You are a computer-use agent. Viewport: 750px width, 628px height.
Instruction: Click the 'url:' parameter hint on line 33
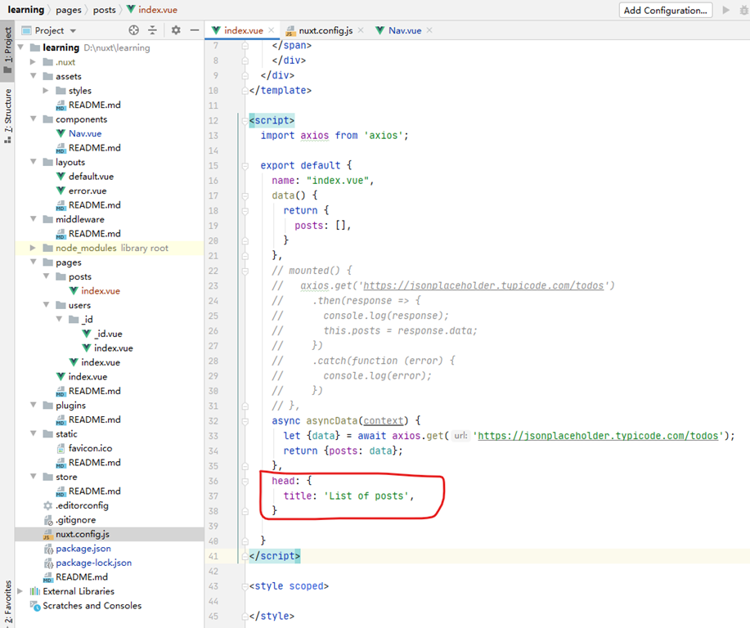[460, 436]
